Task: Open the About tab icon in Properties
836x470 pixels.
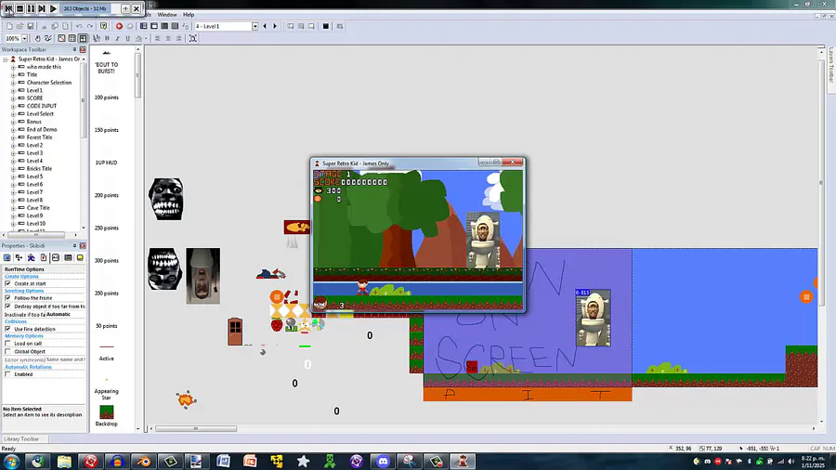Action: (x=80, y=258)
